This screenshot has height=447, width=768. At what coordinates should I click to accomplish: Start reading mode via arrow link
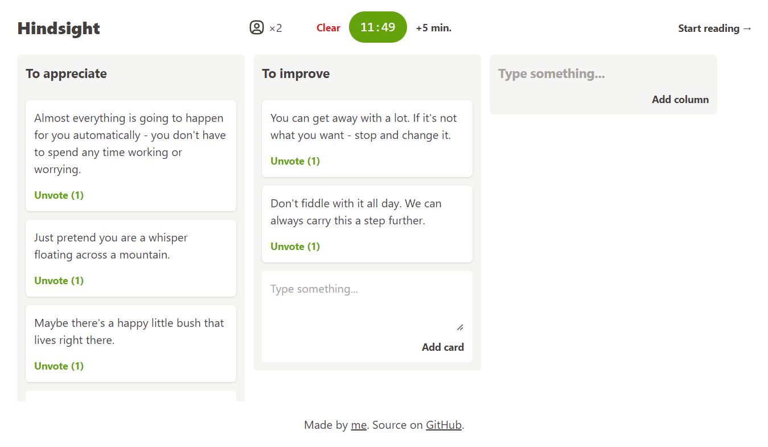coord(714,28)
